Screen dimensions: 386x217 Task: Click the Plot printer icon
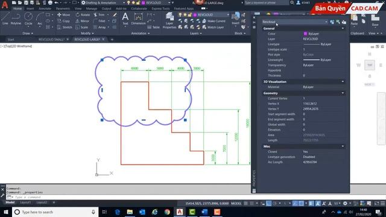point(50,2)
